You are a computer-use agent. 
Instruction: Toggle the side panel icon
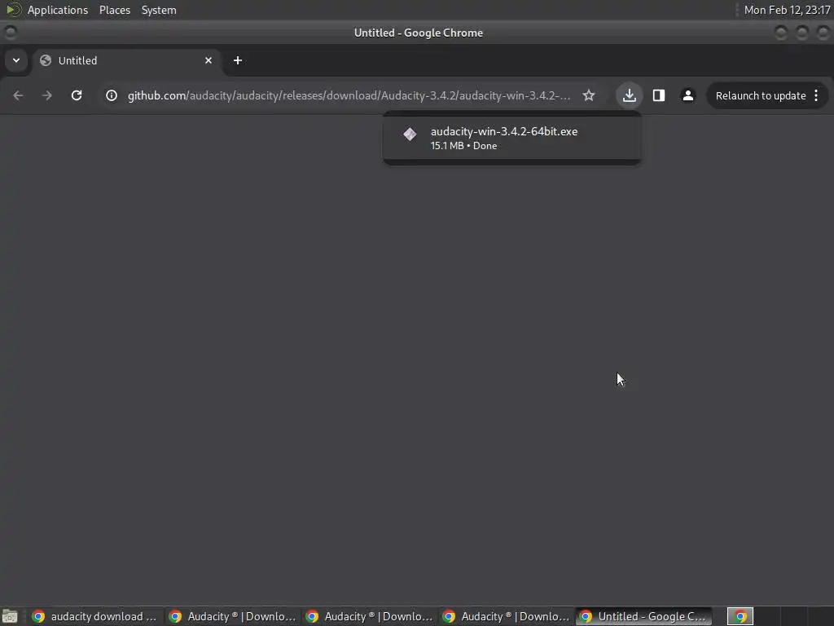coord(658,95)
